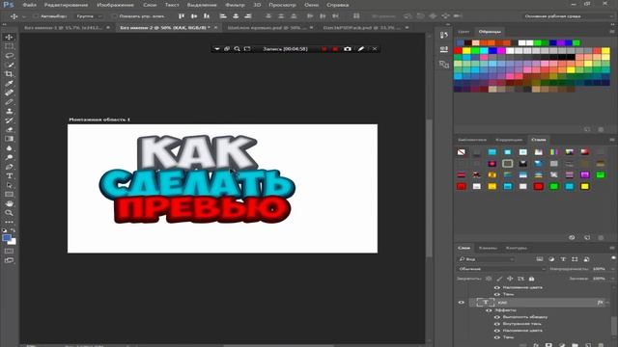This screenshot has width=618, height=347.
Task: Switch to the Образцы tab
Action: point(490,32)
